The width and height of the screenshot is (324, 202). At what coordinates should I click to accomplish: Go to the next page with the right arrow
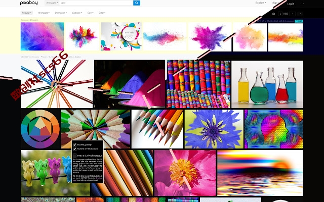300,14
